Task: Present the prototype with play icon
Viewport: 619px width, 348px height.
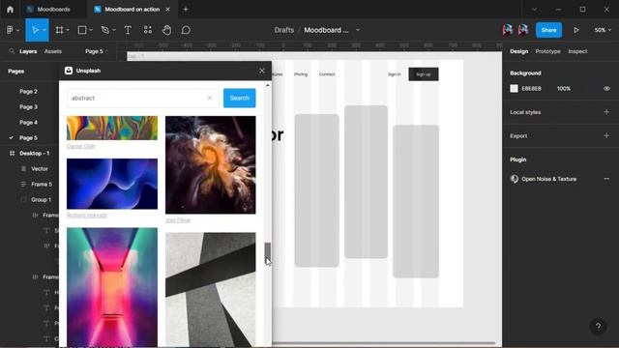Action: pos(576,30)
